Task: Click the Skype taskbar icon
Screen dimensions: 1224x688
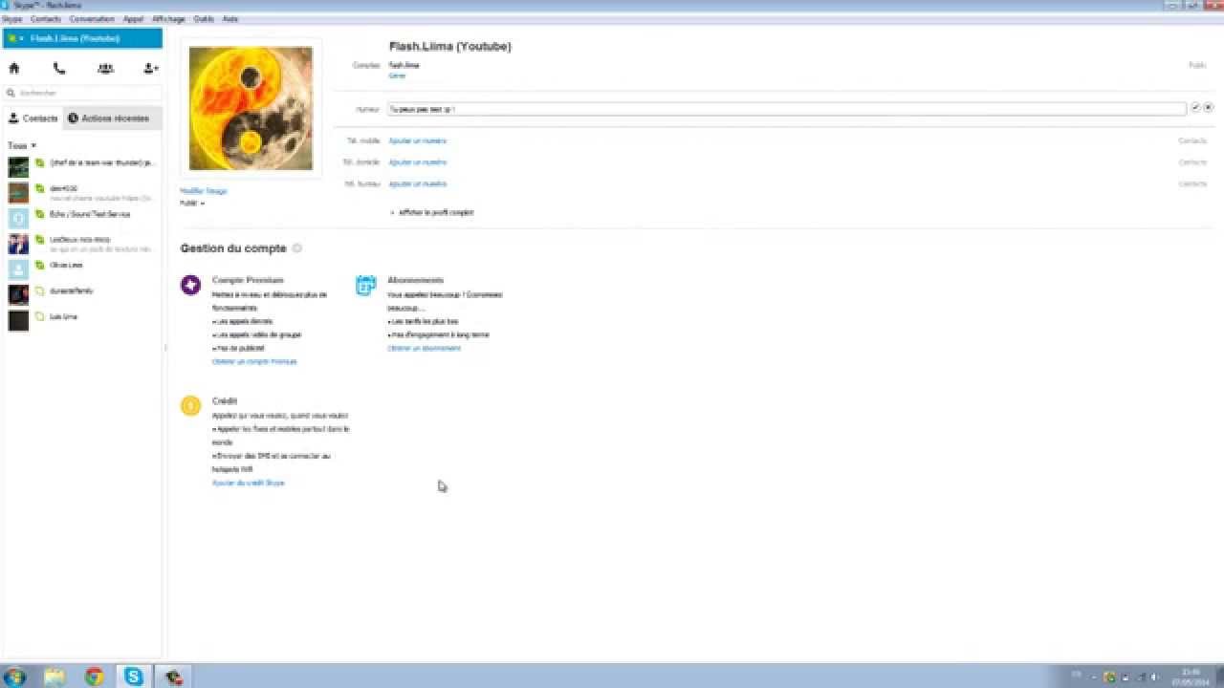Action: click(133, 677)
